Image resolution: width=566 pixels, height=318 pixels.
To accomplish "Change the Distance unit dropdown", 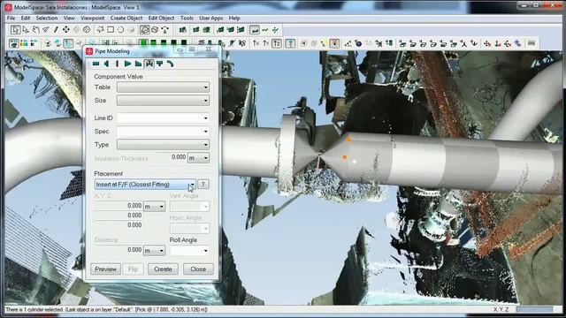I will point(154,251).
